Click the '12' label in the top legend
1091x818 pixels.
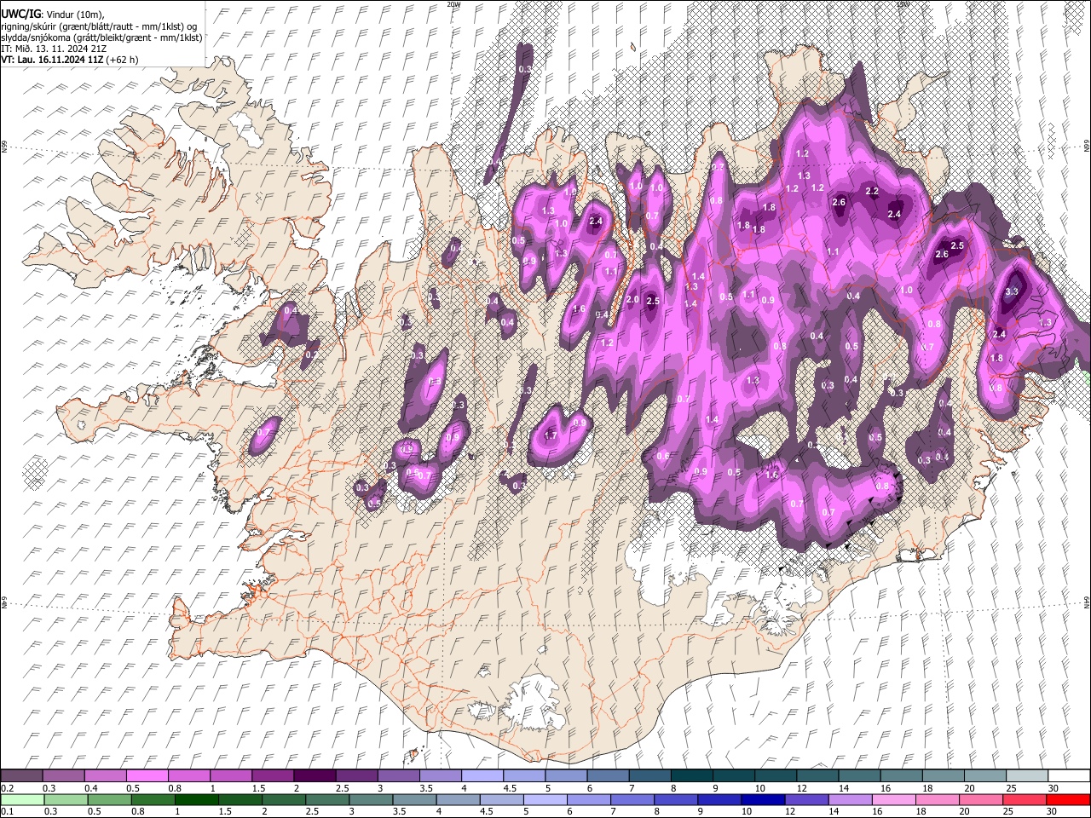(x=802, y=788)
